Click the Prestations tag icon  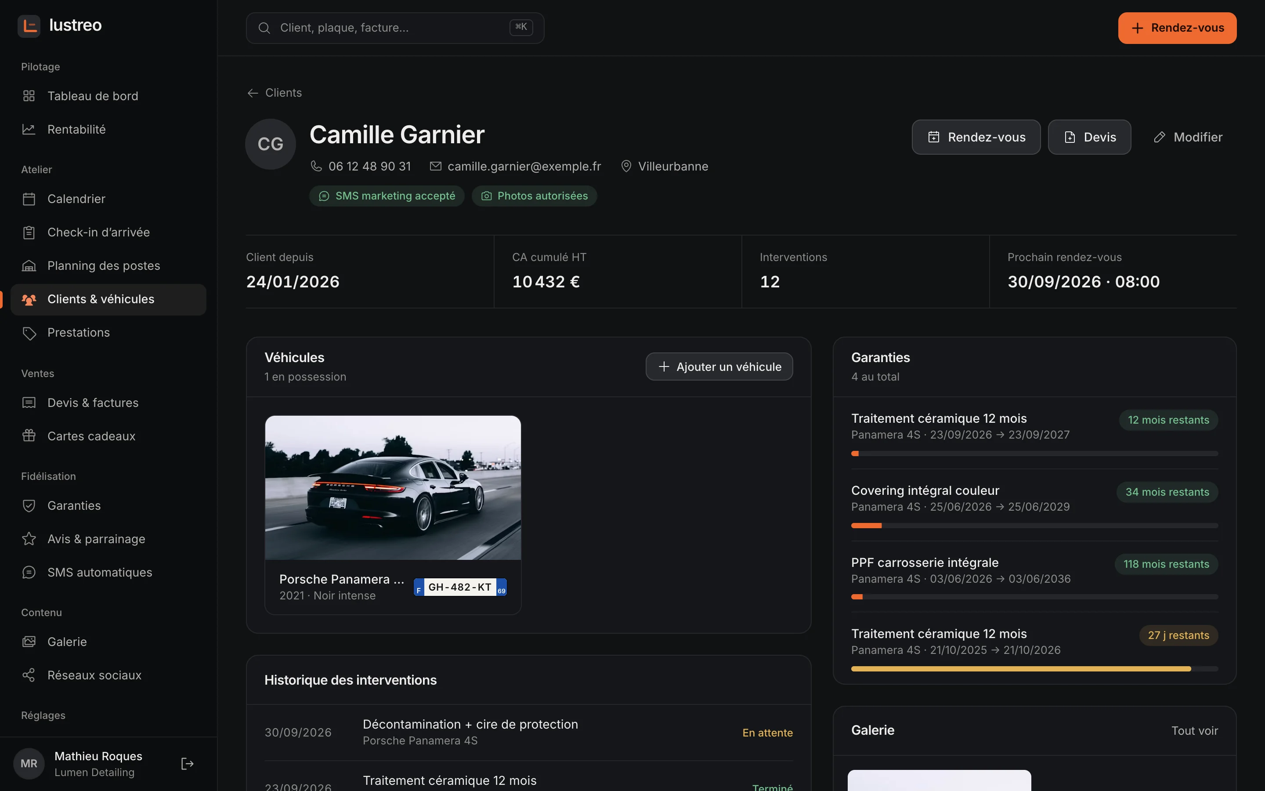click(x=29, y=333)
